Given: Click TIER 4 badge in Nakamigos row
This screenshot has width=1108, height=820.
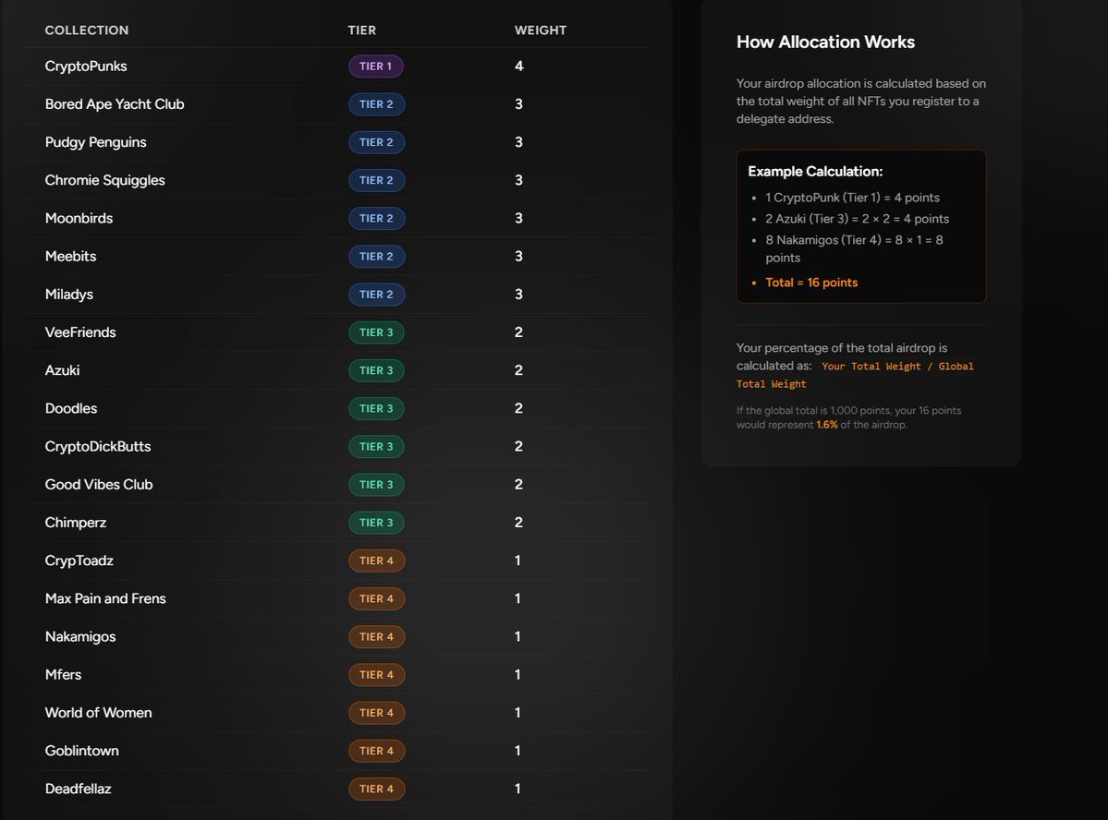Looking at the screenshot, I should click(x=377, y=637).
